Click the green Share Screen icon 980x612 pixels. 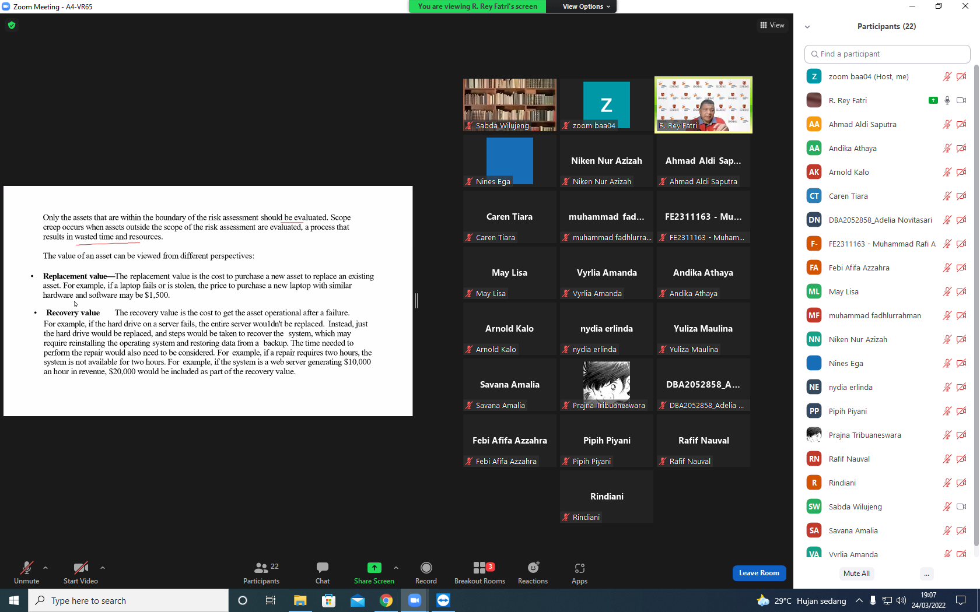(374, 568)
